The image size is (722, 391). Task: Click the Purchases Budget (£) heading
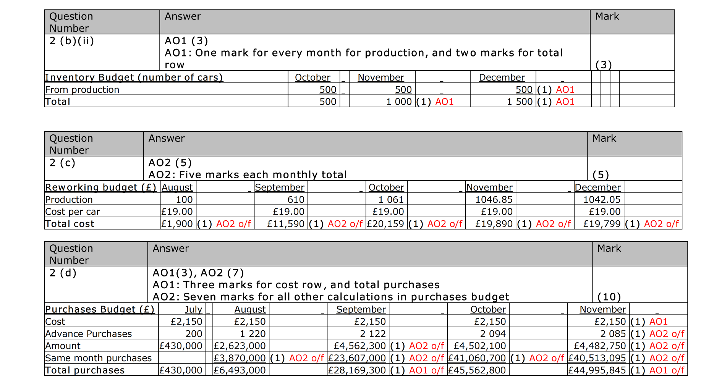tap(100, 309)
